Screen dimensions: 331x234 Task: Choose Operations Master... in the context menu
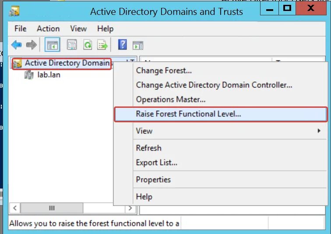click(x=220, y=99)
